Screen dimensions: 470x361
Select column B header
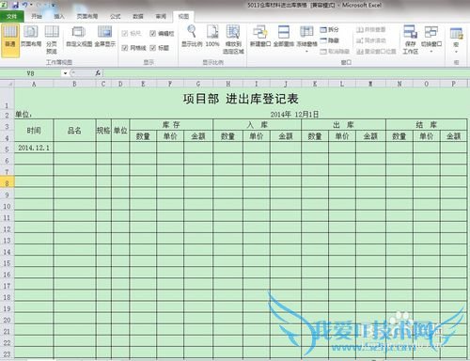(x=74, y=84)
